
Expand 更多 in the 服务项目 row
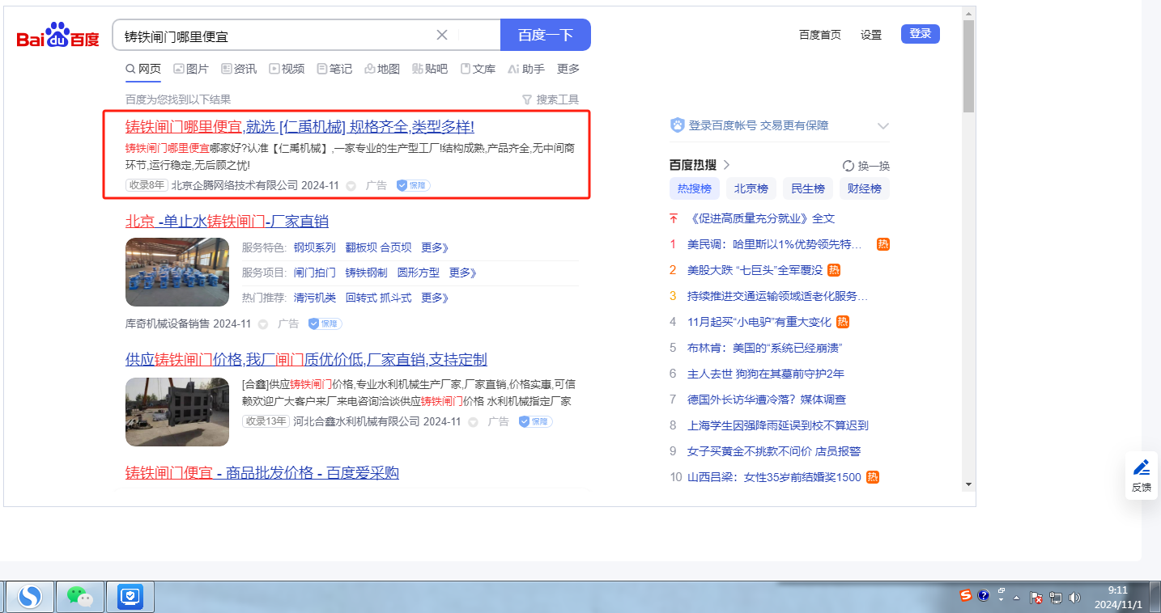click(x=463, y=273)
